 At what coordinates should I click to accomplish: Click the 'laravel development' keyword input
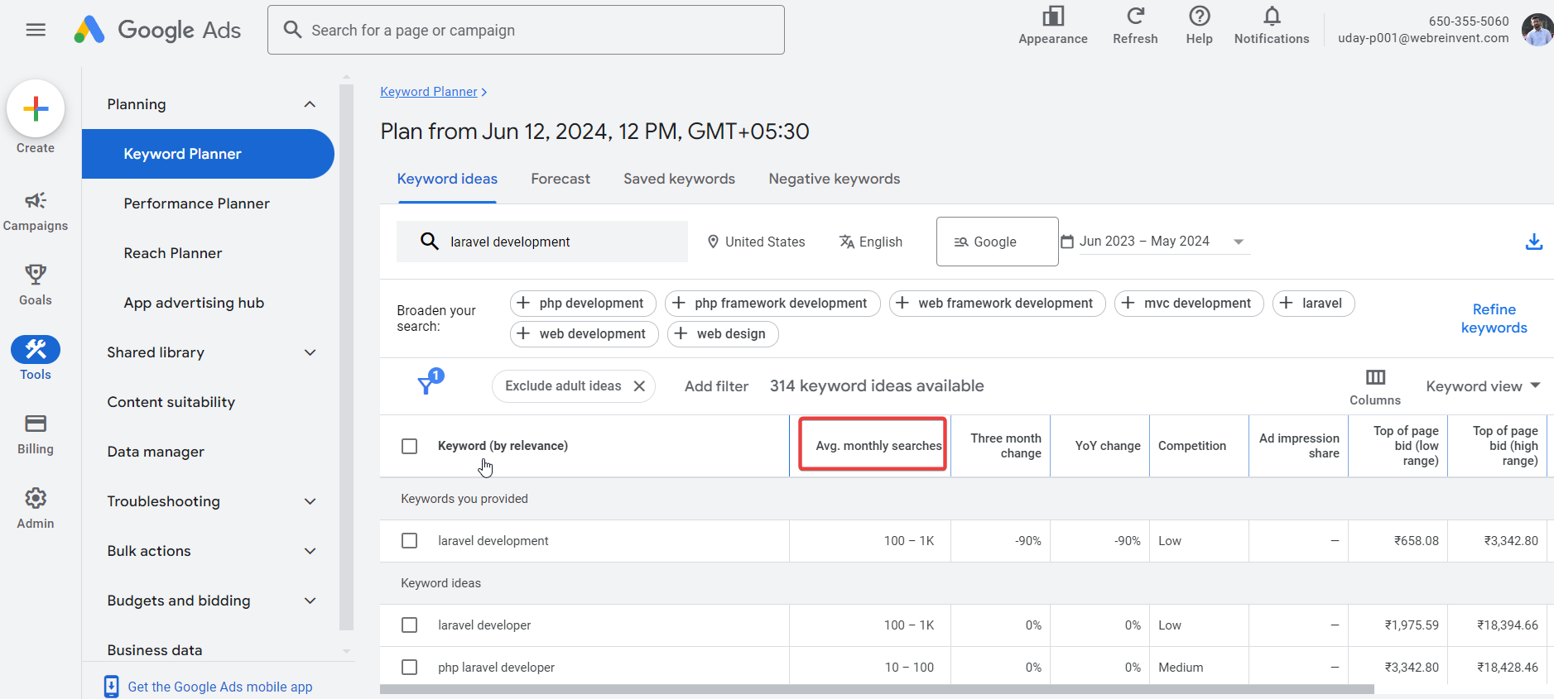[x=542, y=242]
